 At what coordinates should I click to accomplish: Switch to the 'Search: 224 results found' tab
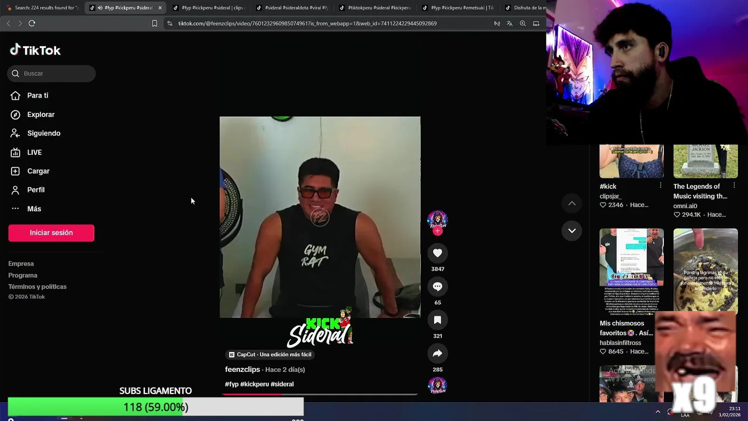click(41, 8)
